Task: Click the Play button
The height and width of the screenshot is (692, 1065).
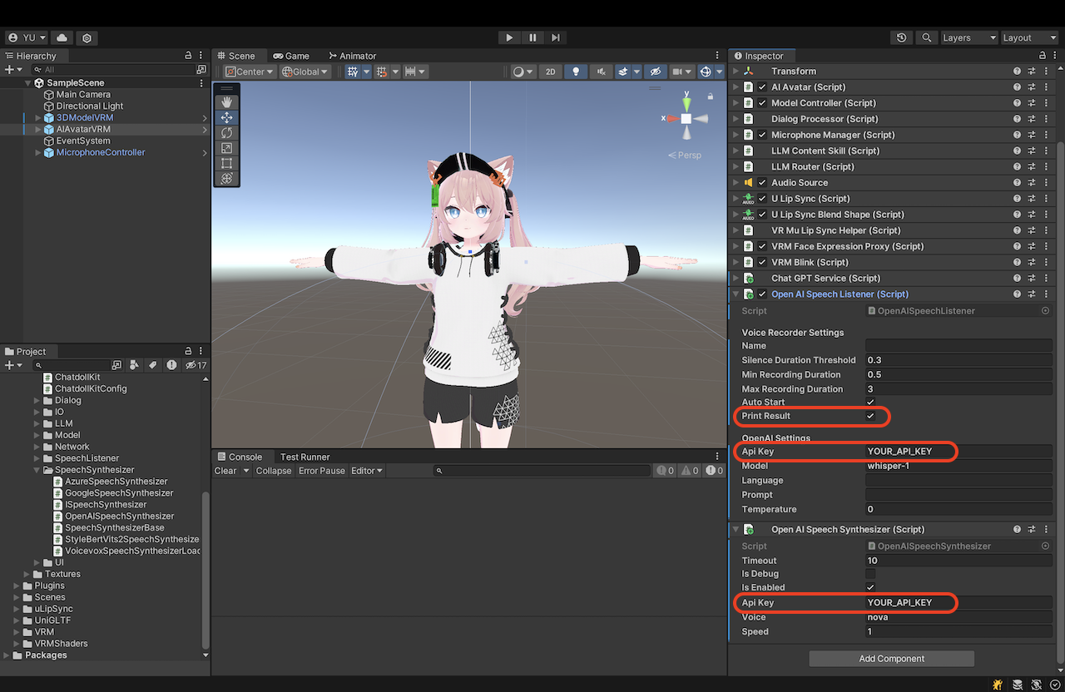Action: [x=509, y=37]
